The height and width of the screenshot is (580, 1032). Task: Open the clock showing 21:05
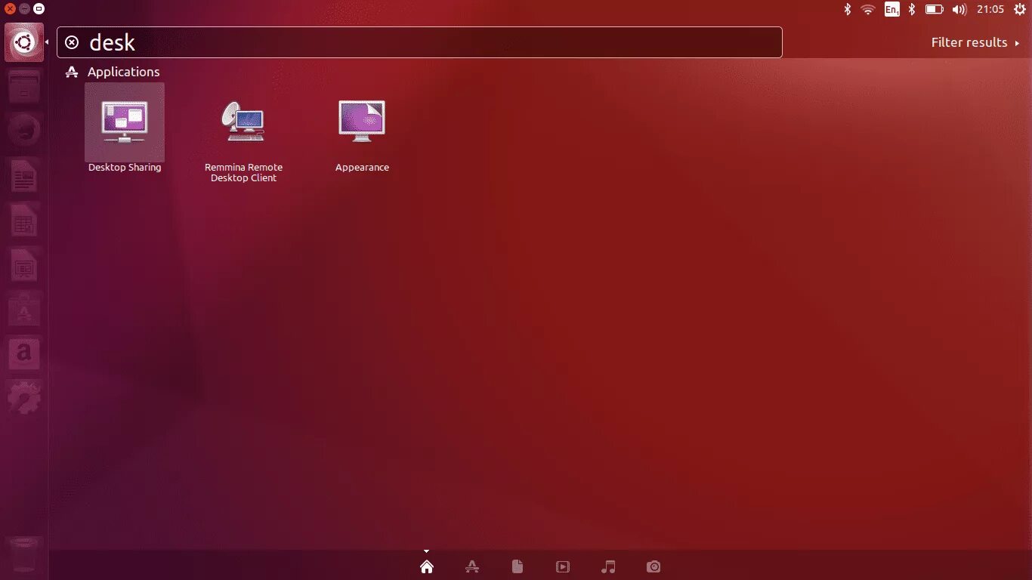click(990, 9)
